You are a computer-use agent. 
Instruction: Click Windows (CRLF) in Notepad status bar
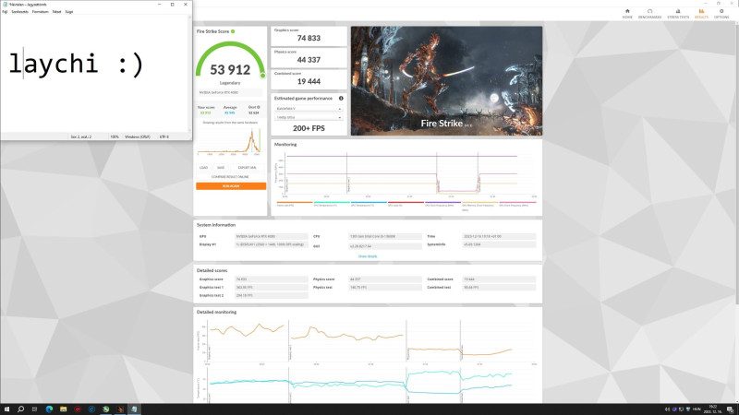[x=138, y=136]
